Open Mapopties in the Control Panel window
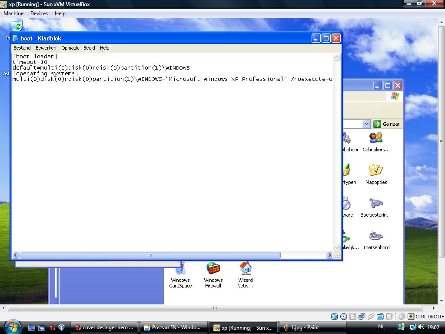The height and width of the screenshot is (334, 445). pos(376,174)
